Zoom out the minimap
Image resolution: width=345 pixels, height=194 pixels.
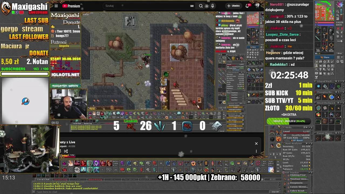tap(338, 12)
